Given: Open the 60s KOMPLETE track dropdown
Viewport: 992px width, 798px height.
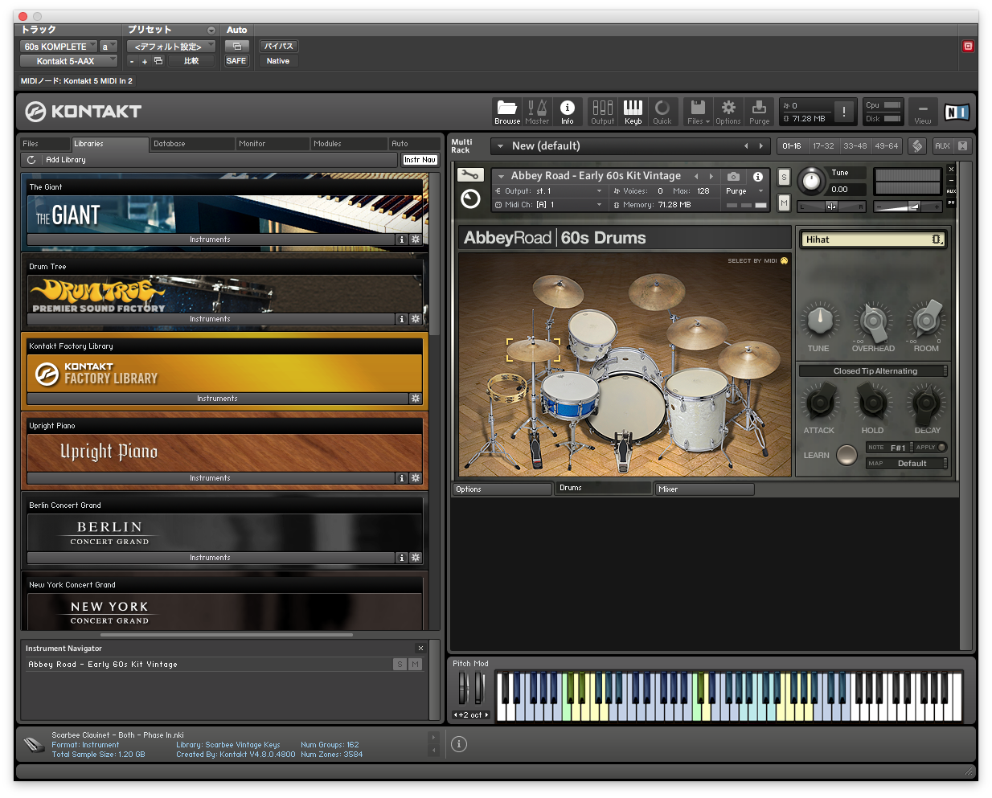Looking at the screenshot, I should pos(58,47).
